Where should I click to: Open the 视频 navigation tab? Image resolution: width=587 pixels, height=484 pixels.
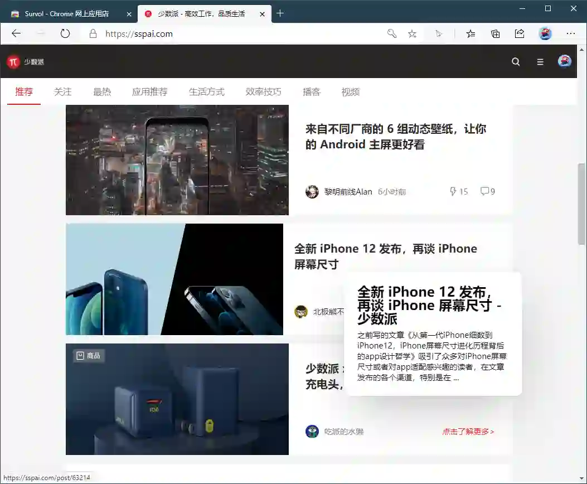pyautogui.click(x=351, y=91)
